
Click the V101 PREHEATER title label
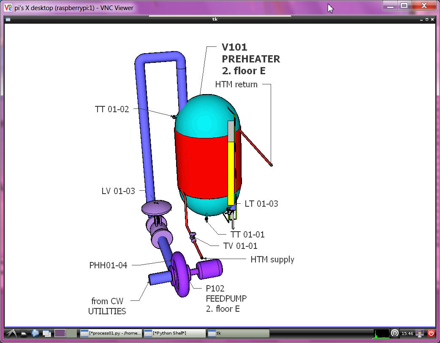pos(250,59)
